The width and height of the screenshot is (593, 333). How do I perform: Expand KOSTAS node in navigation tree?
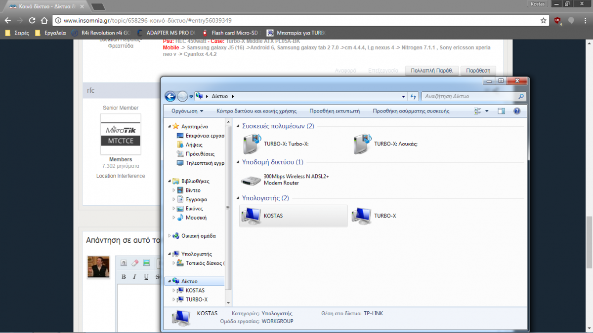point(174,291)
